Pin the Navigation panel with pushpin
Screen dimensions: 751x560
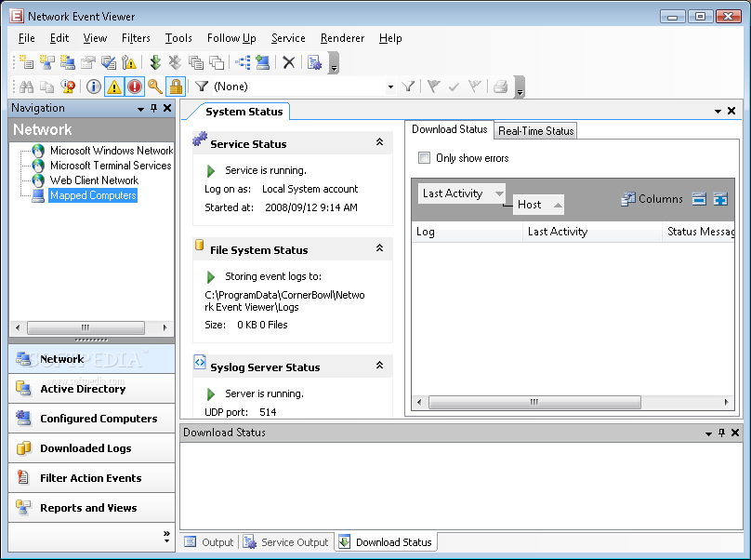(x=153, y=108)
